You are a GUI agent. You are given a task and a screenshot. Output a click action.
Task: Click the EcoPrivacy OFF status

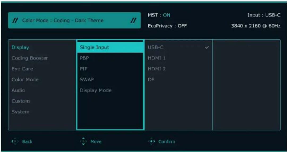click(x=167, y=26)
